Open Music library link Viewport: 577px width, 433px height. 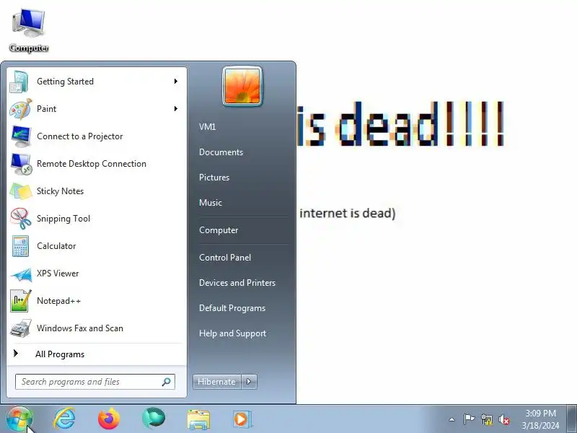point(211,203)
